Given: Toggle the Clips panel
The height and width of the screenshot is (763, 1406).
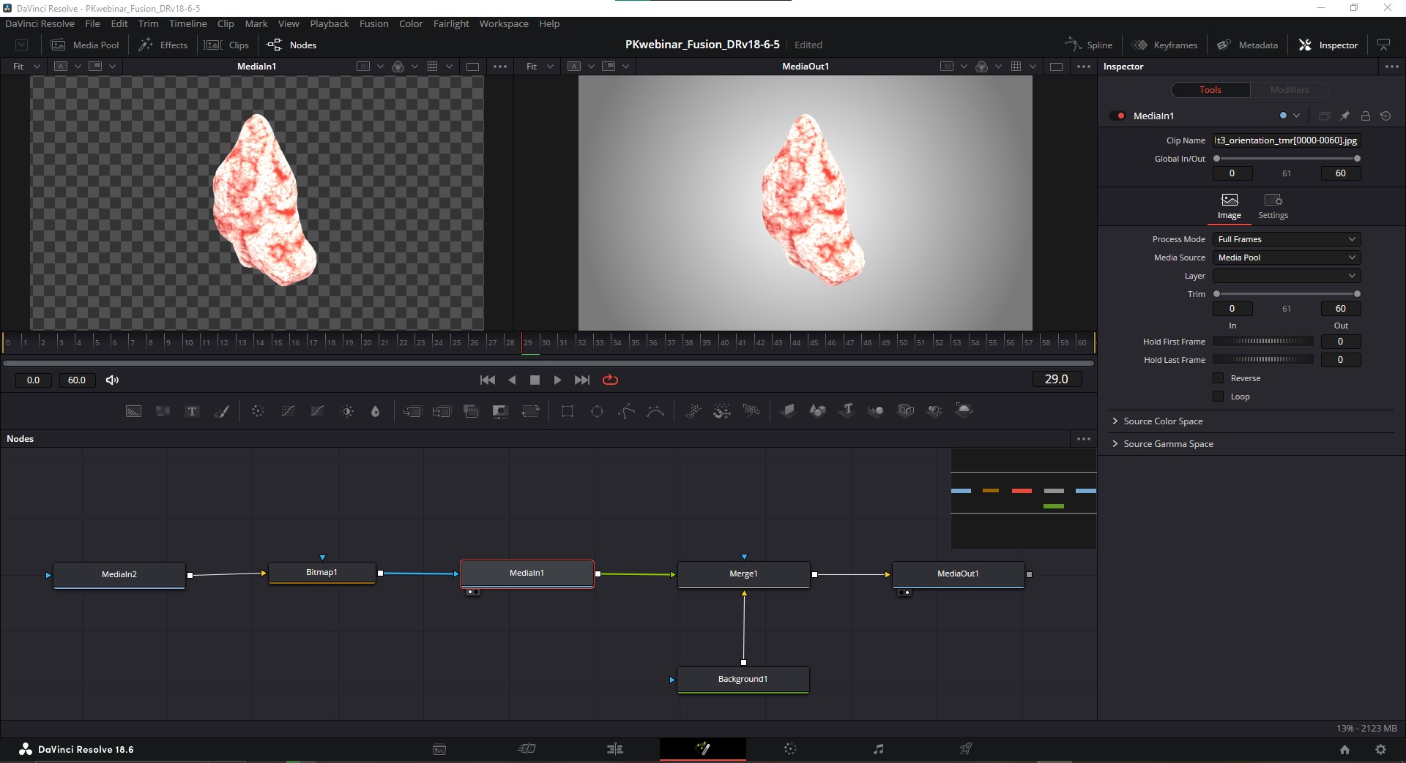Looking at the screenshot, I should pyautogui.click(x=227, y=45).
